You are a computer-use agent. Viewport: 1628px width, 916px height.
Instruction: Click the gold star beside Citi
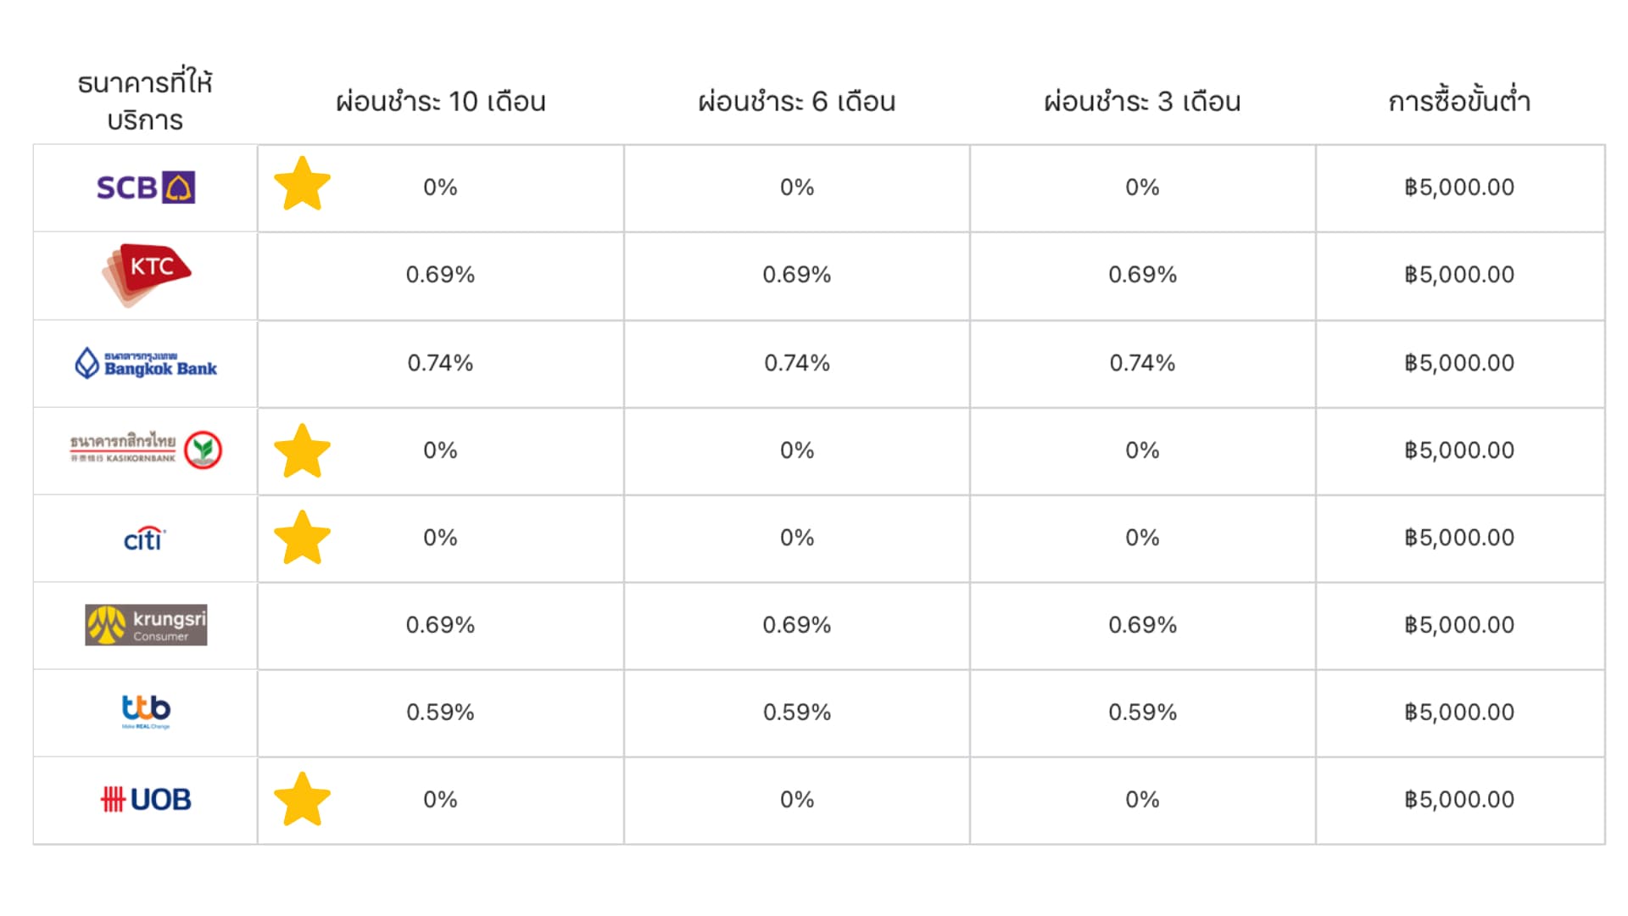[x=302, y=539]
